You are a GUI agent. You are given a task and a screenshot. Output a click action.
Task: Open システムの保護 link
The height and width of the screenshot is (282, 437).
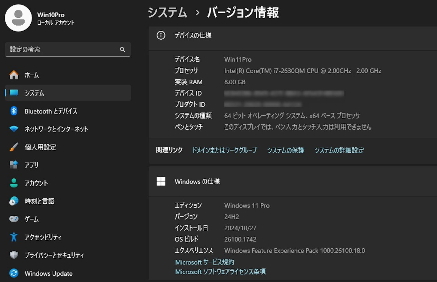pos(285,150)
